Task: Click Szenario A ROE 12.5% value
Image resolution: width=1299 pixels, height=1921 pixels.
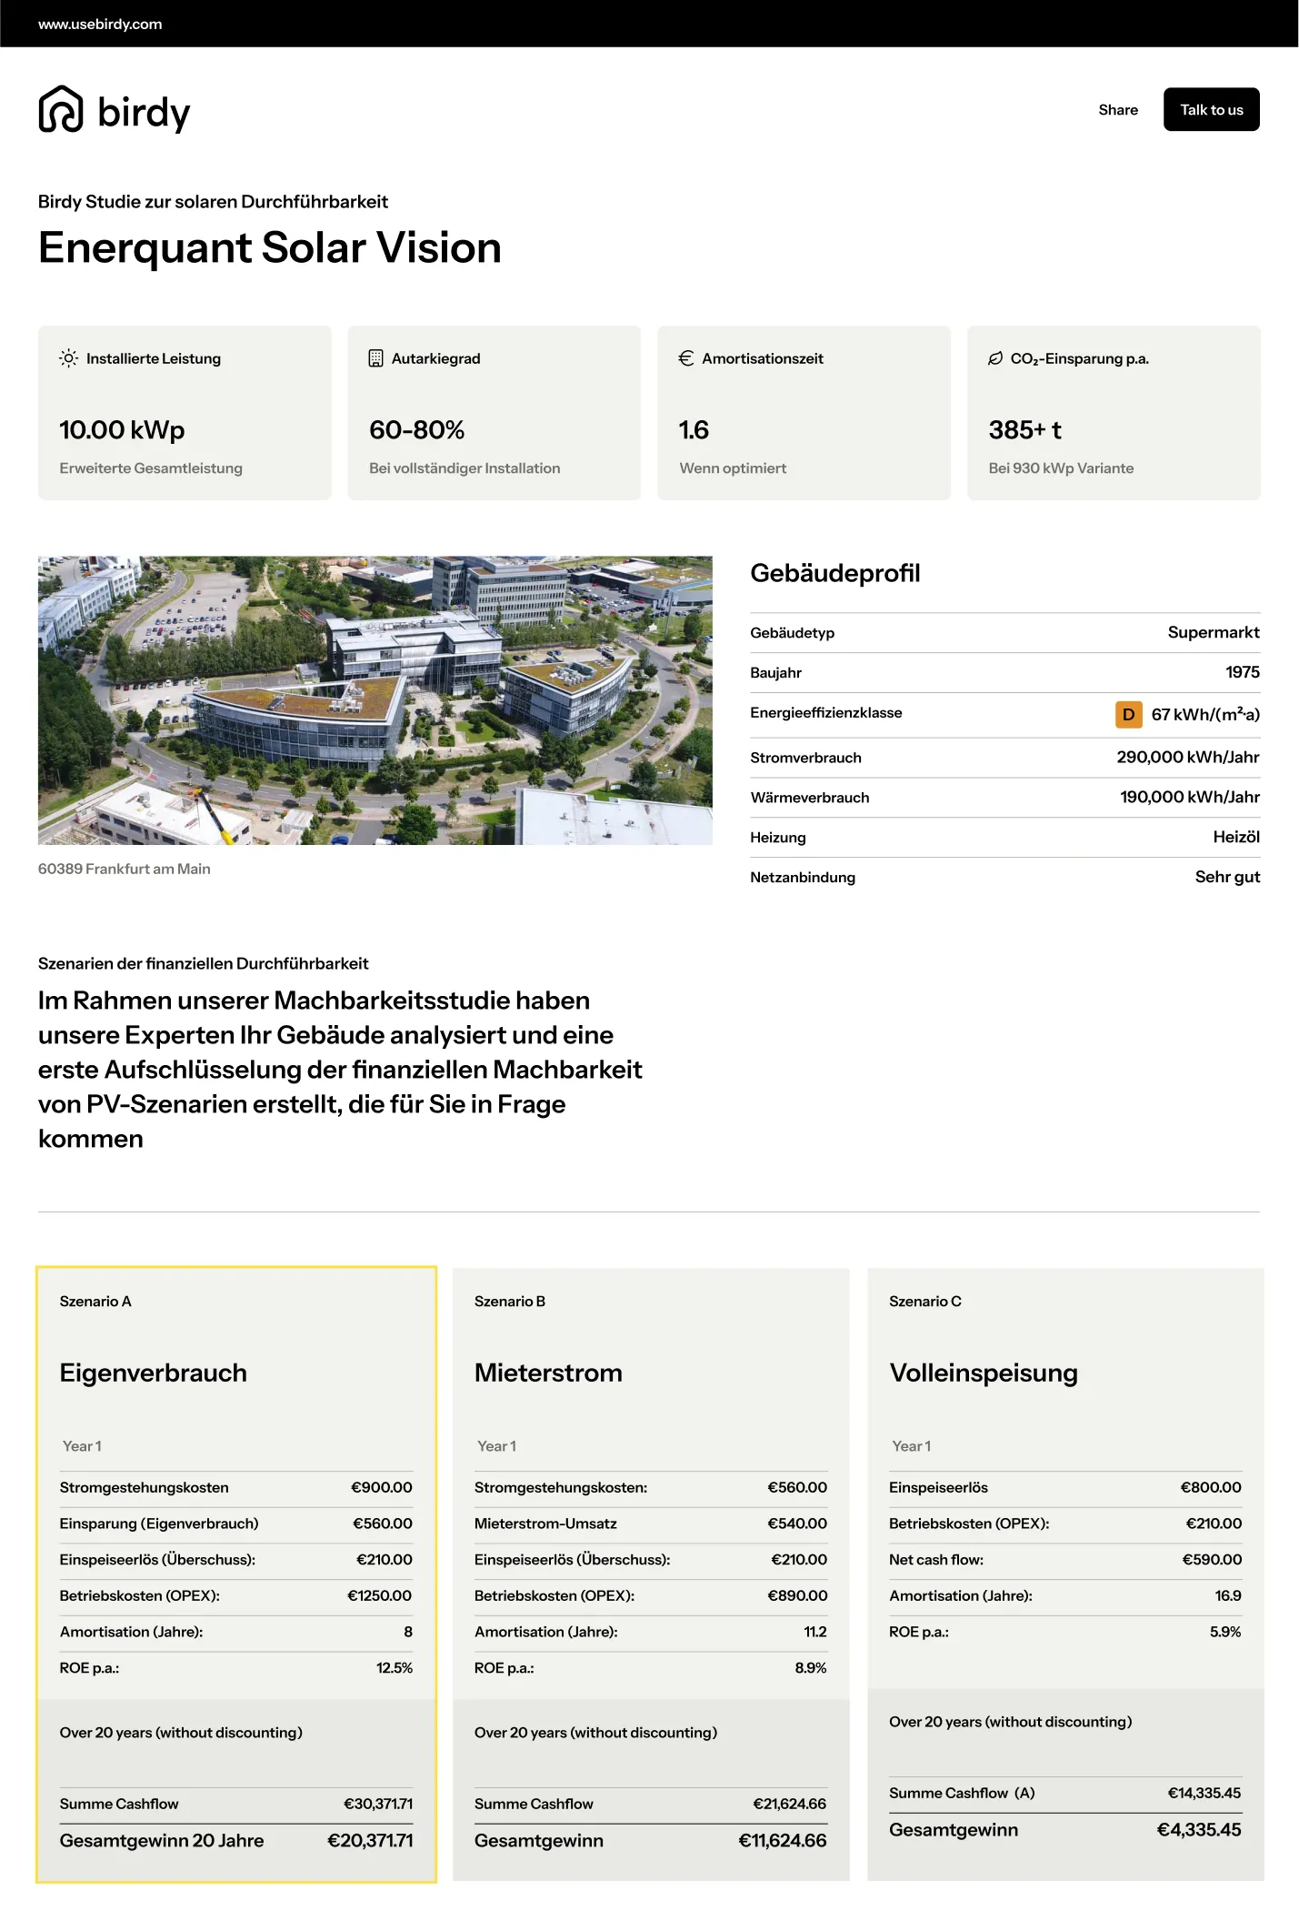Action: tap(395, 1668)
